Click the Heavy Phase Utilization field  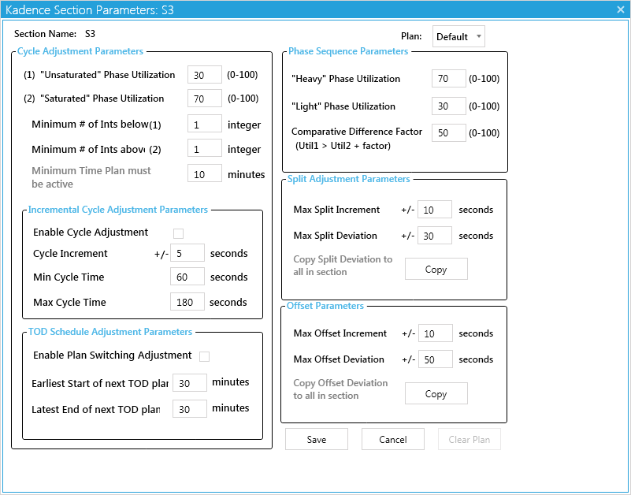coord(448,79)
